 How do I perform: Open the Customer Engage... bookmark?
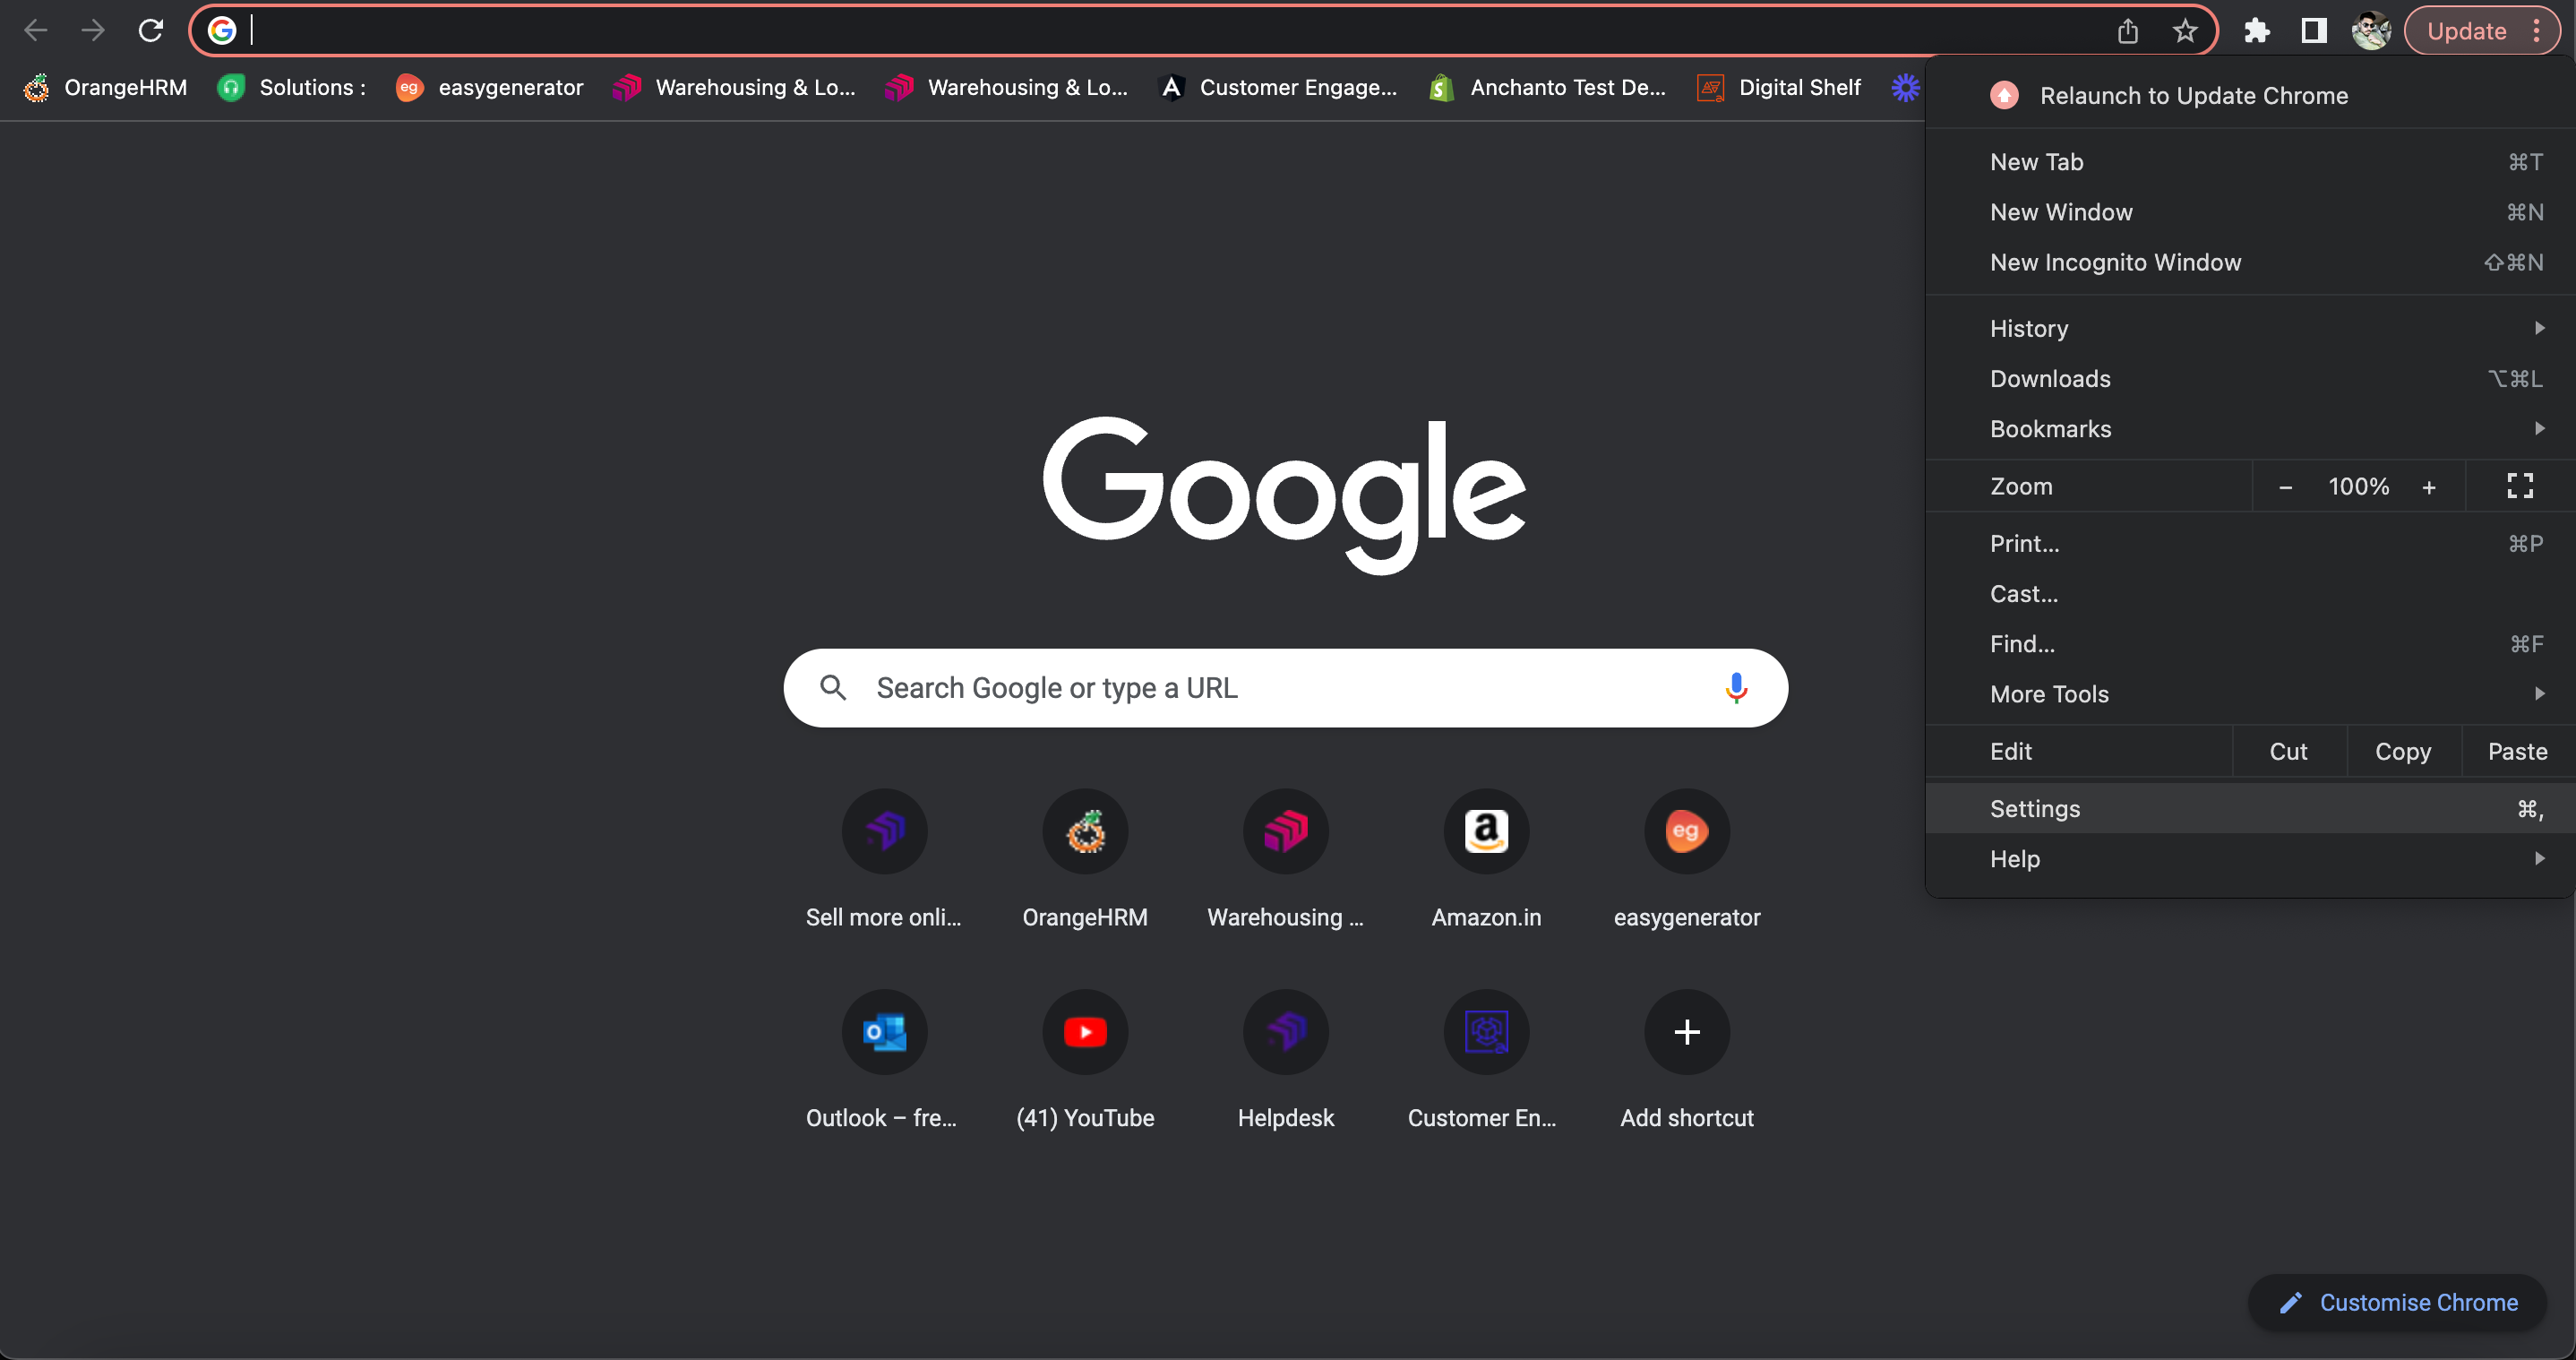coord(1277,88)
